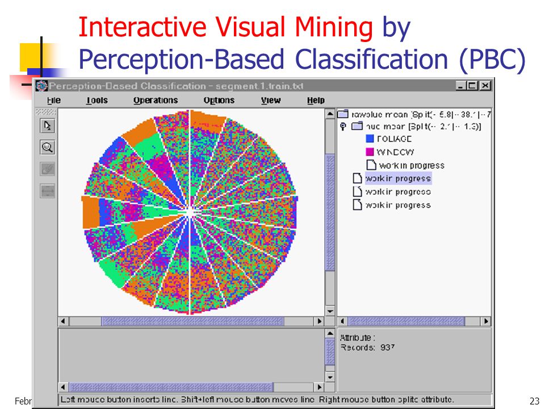Click right arrow of tree panel horizontal scrollbar
Viewport: 545px width, 409px height.
(x=487, y=321)
